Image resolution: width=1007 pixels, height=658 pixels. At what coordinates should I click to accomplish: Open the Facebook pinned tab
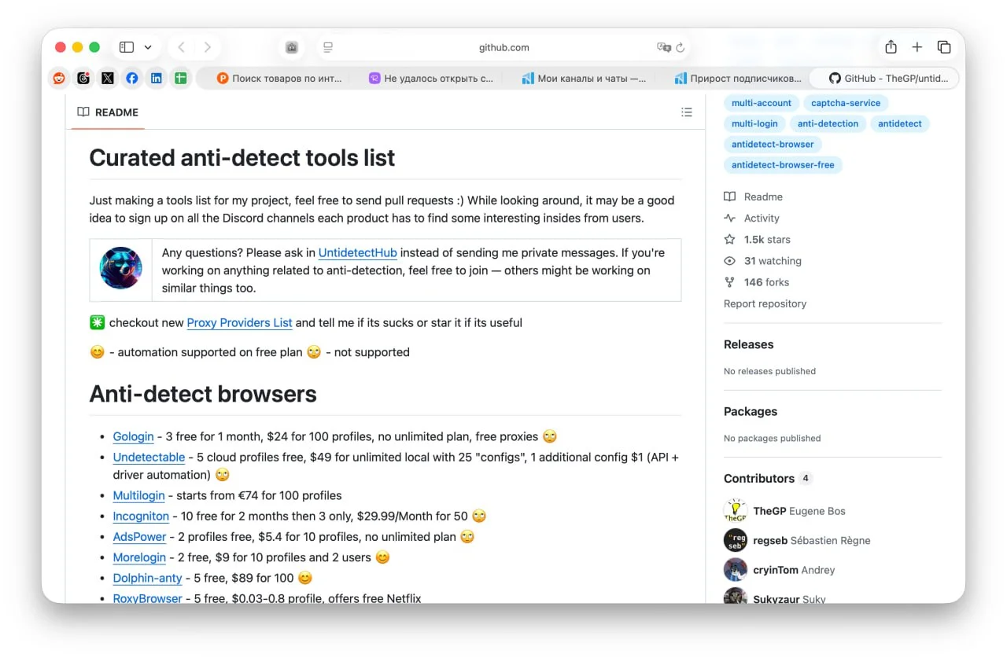click(x=132, y=78)
